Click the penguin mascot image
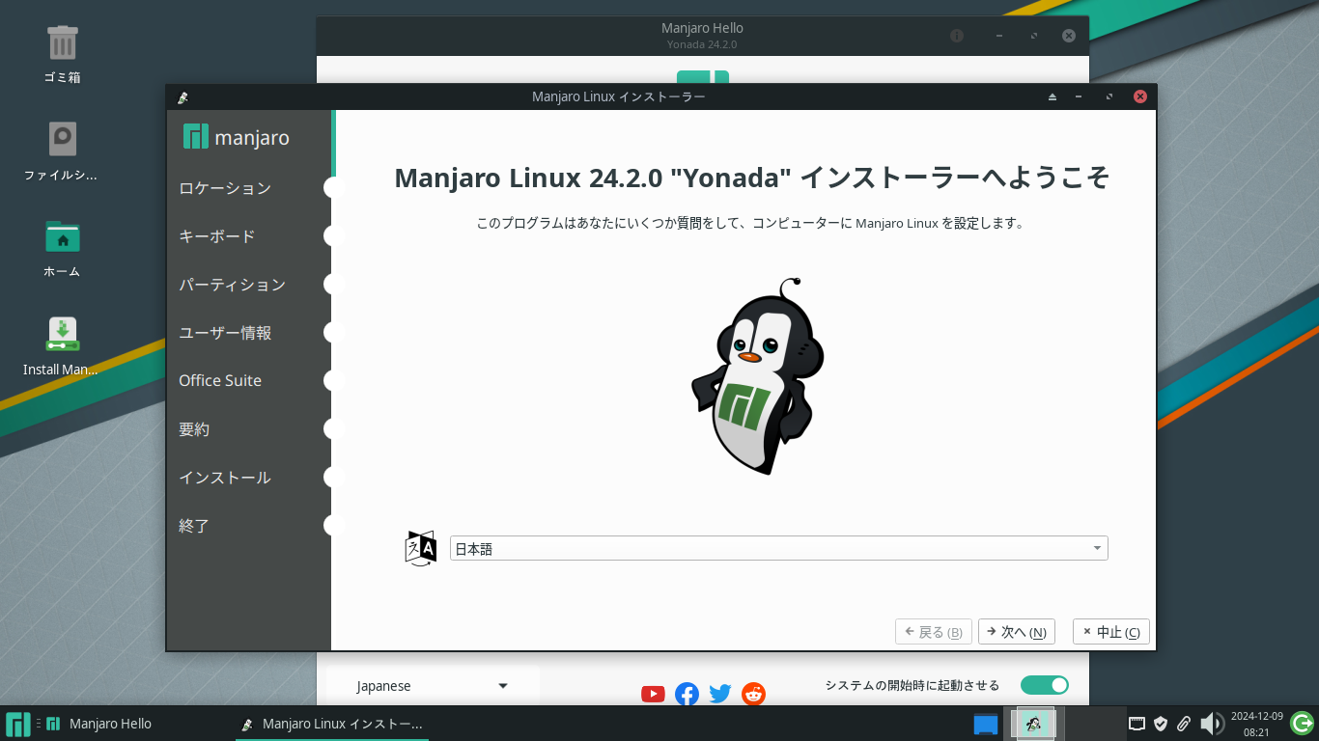This screenshot has height=741, width=1319. [757, 376]
